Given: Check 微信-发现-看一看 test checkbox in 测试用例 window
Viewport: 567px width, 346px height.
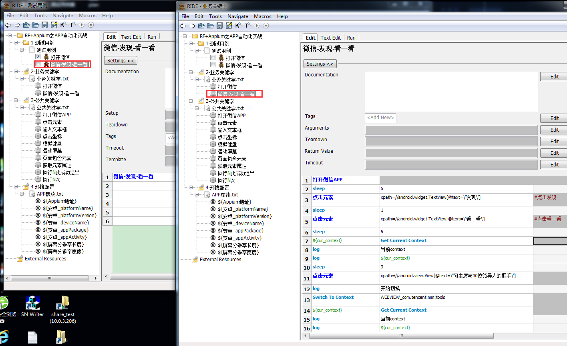Looking at the screenshot, I should coord(38,64).
